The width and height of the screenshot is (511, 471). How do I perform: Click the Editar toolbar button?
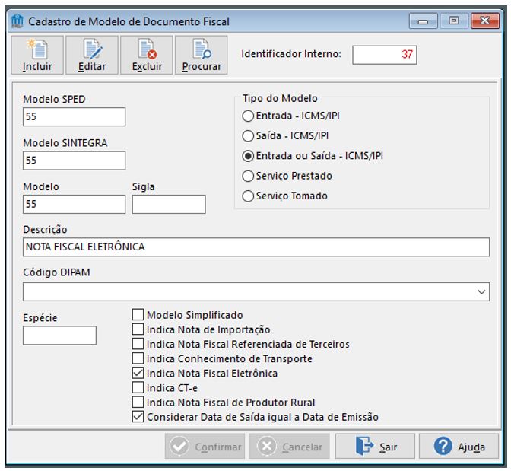tap(92, 55)
